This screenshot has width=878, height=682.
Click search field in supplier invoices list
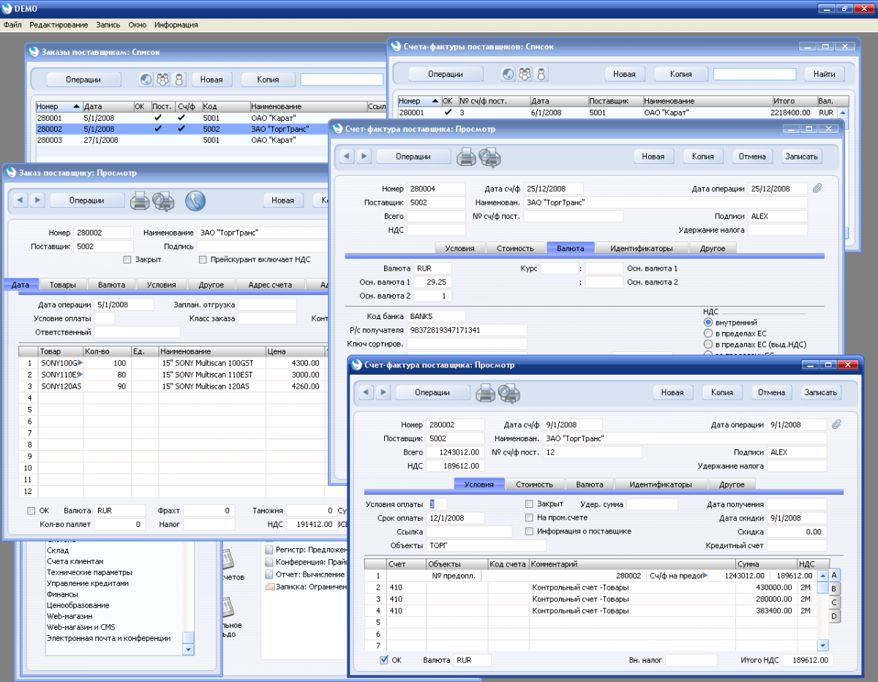pos(754,74)
